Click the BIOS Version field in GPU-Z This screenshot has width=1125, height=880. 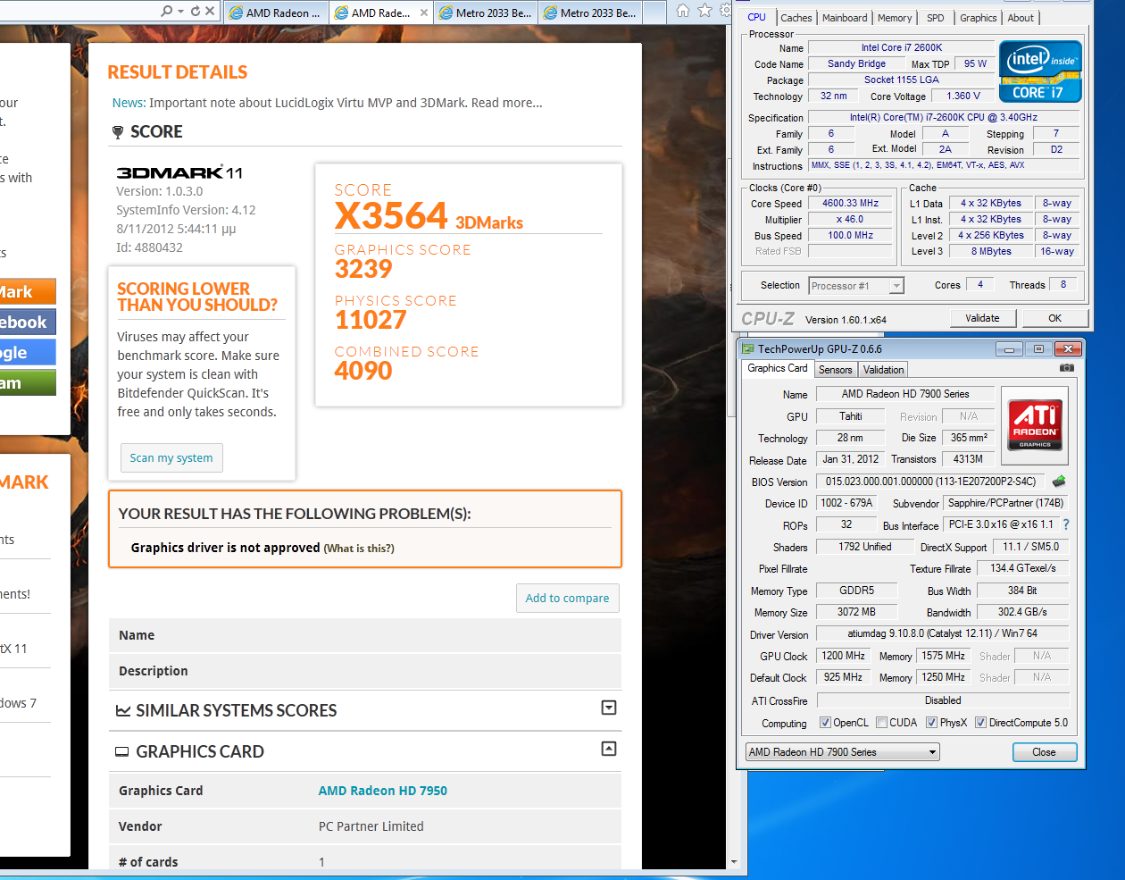(x=932, y=482)
